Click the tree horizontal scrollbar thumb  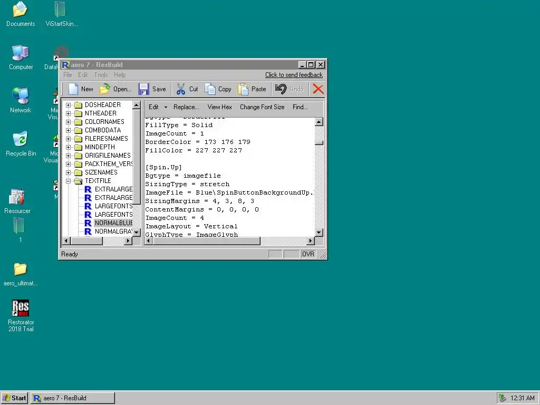86,240
